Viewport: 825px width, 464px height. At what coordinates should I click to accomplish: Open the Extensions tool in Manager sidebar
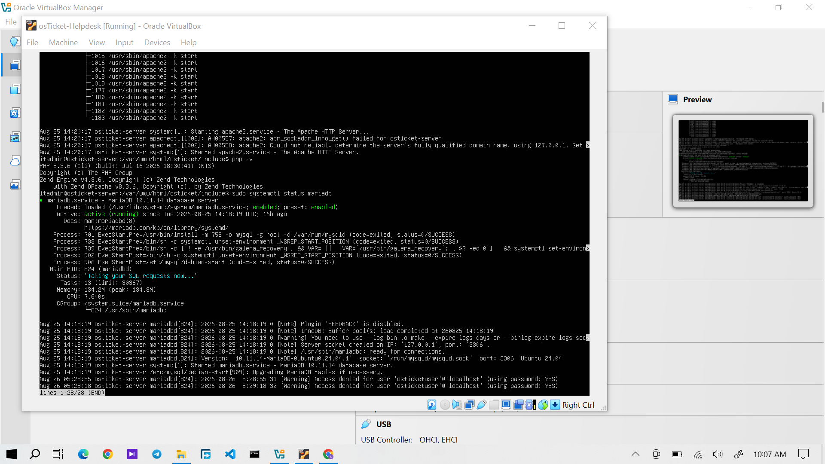click(x=15, y=89)
